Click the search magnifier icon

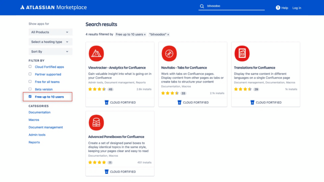[x=202, y=6]
